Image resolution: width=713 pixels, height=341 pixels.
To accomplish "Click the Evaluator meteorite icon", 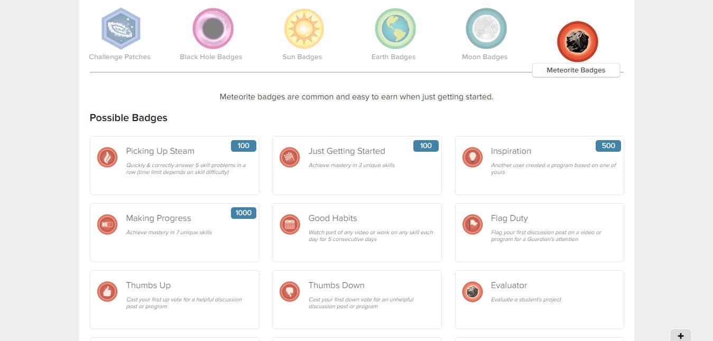I will [x=472, y=292].
